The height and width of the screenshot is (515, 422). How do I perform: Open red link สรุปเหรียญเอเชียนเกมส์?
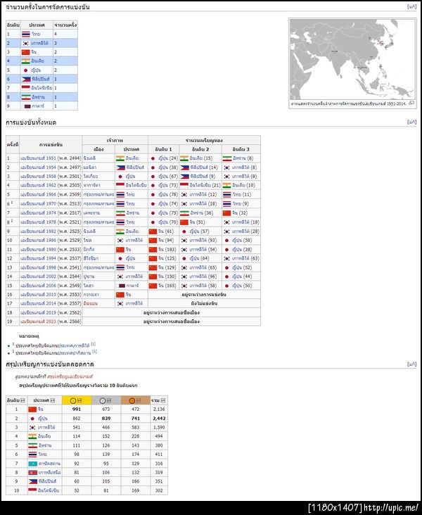(x=70, y=376)
